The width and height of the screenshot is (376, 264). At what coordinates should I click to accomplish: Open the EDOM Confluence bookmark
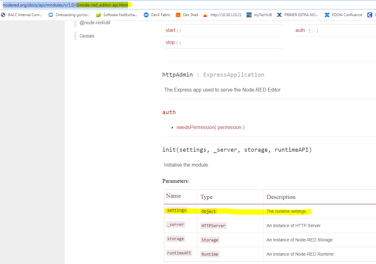coord(327,15)
